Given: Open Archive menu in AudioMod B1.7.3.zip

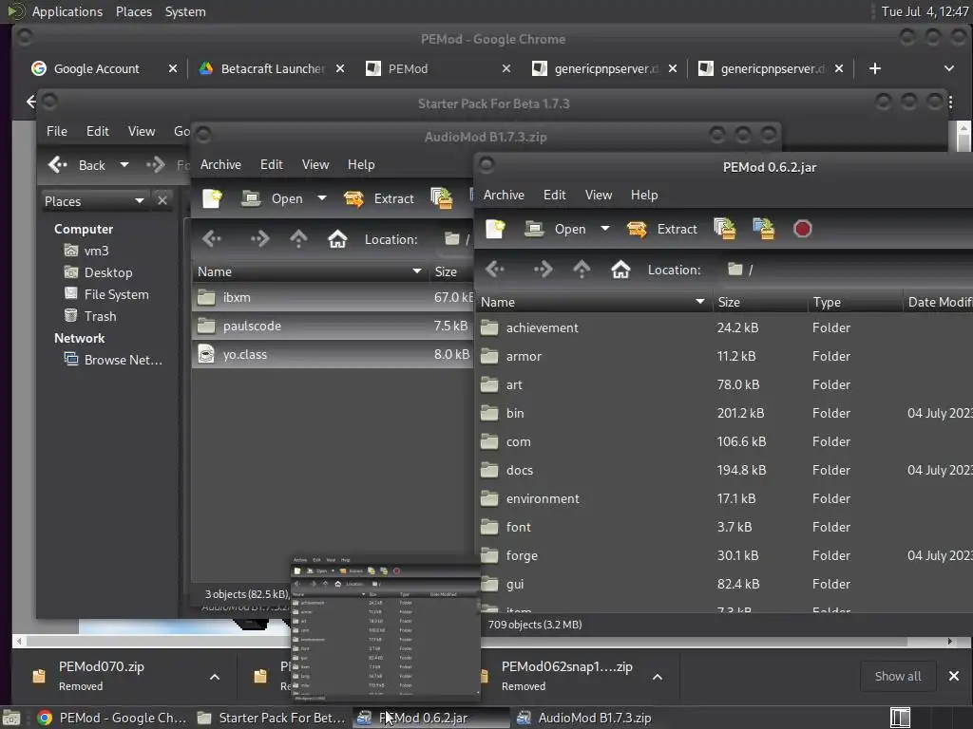Looking at the screenshot, I should (220, 164).
